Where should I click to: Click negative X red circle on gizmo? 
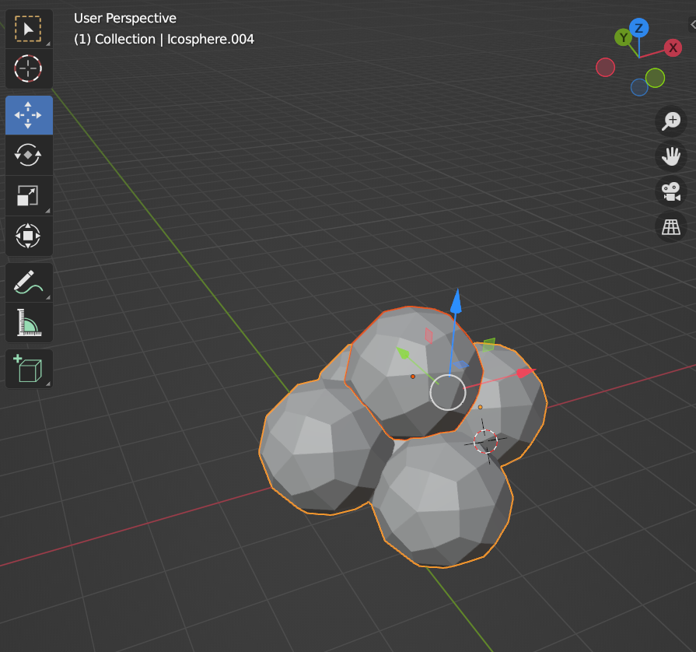pos(606,68)
